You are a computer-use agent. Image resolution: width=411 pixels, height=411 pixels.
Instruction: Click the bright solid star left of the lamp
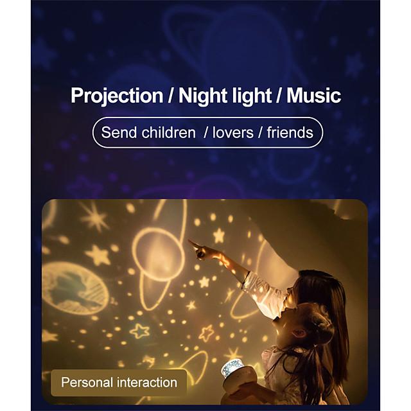(x=206, y=333)
